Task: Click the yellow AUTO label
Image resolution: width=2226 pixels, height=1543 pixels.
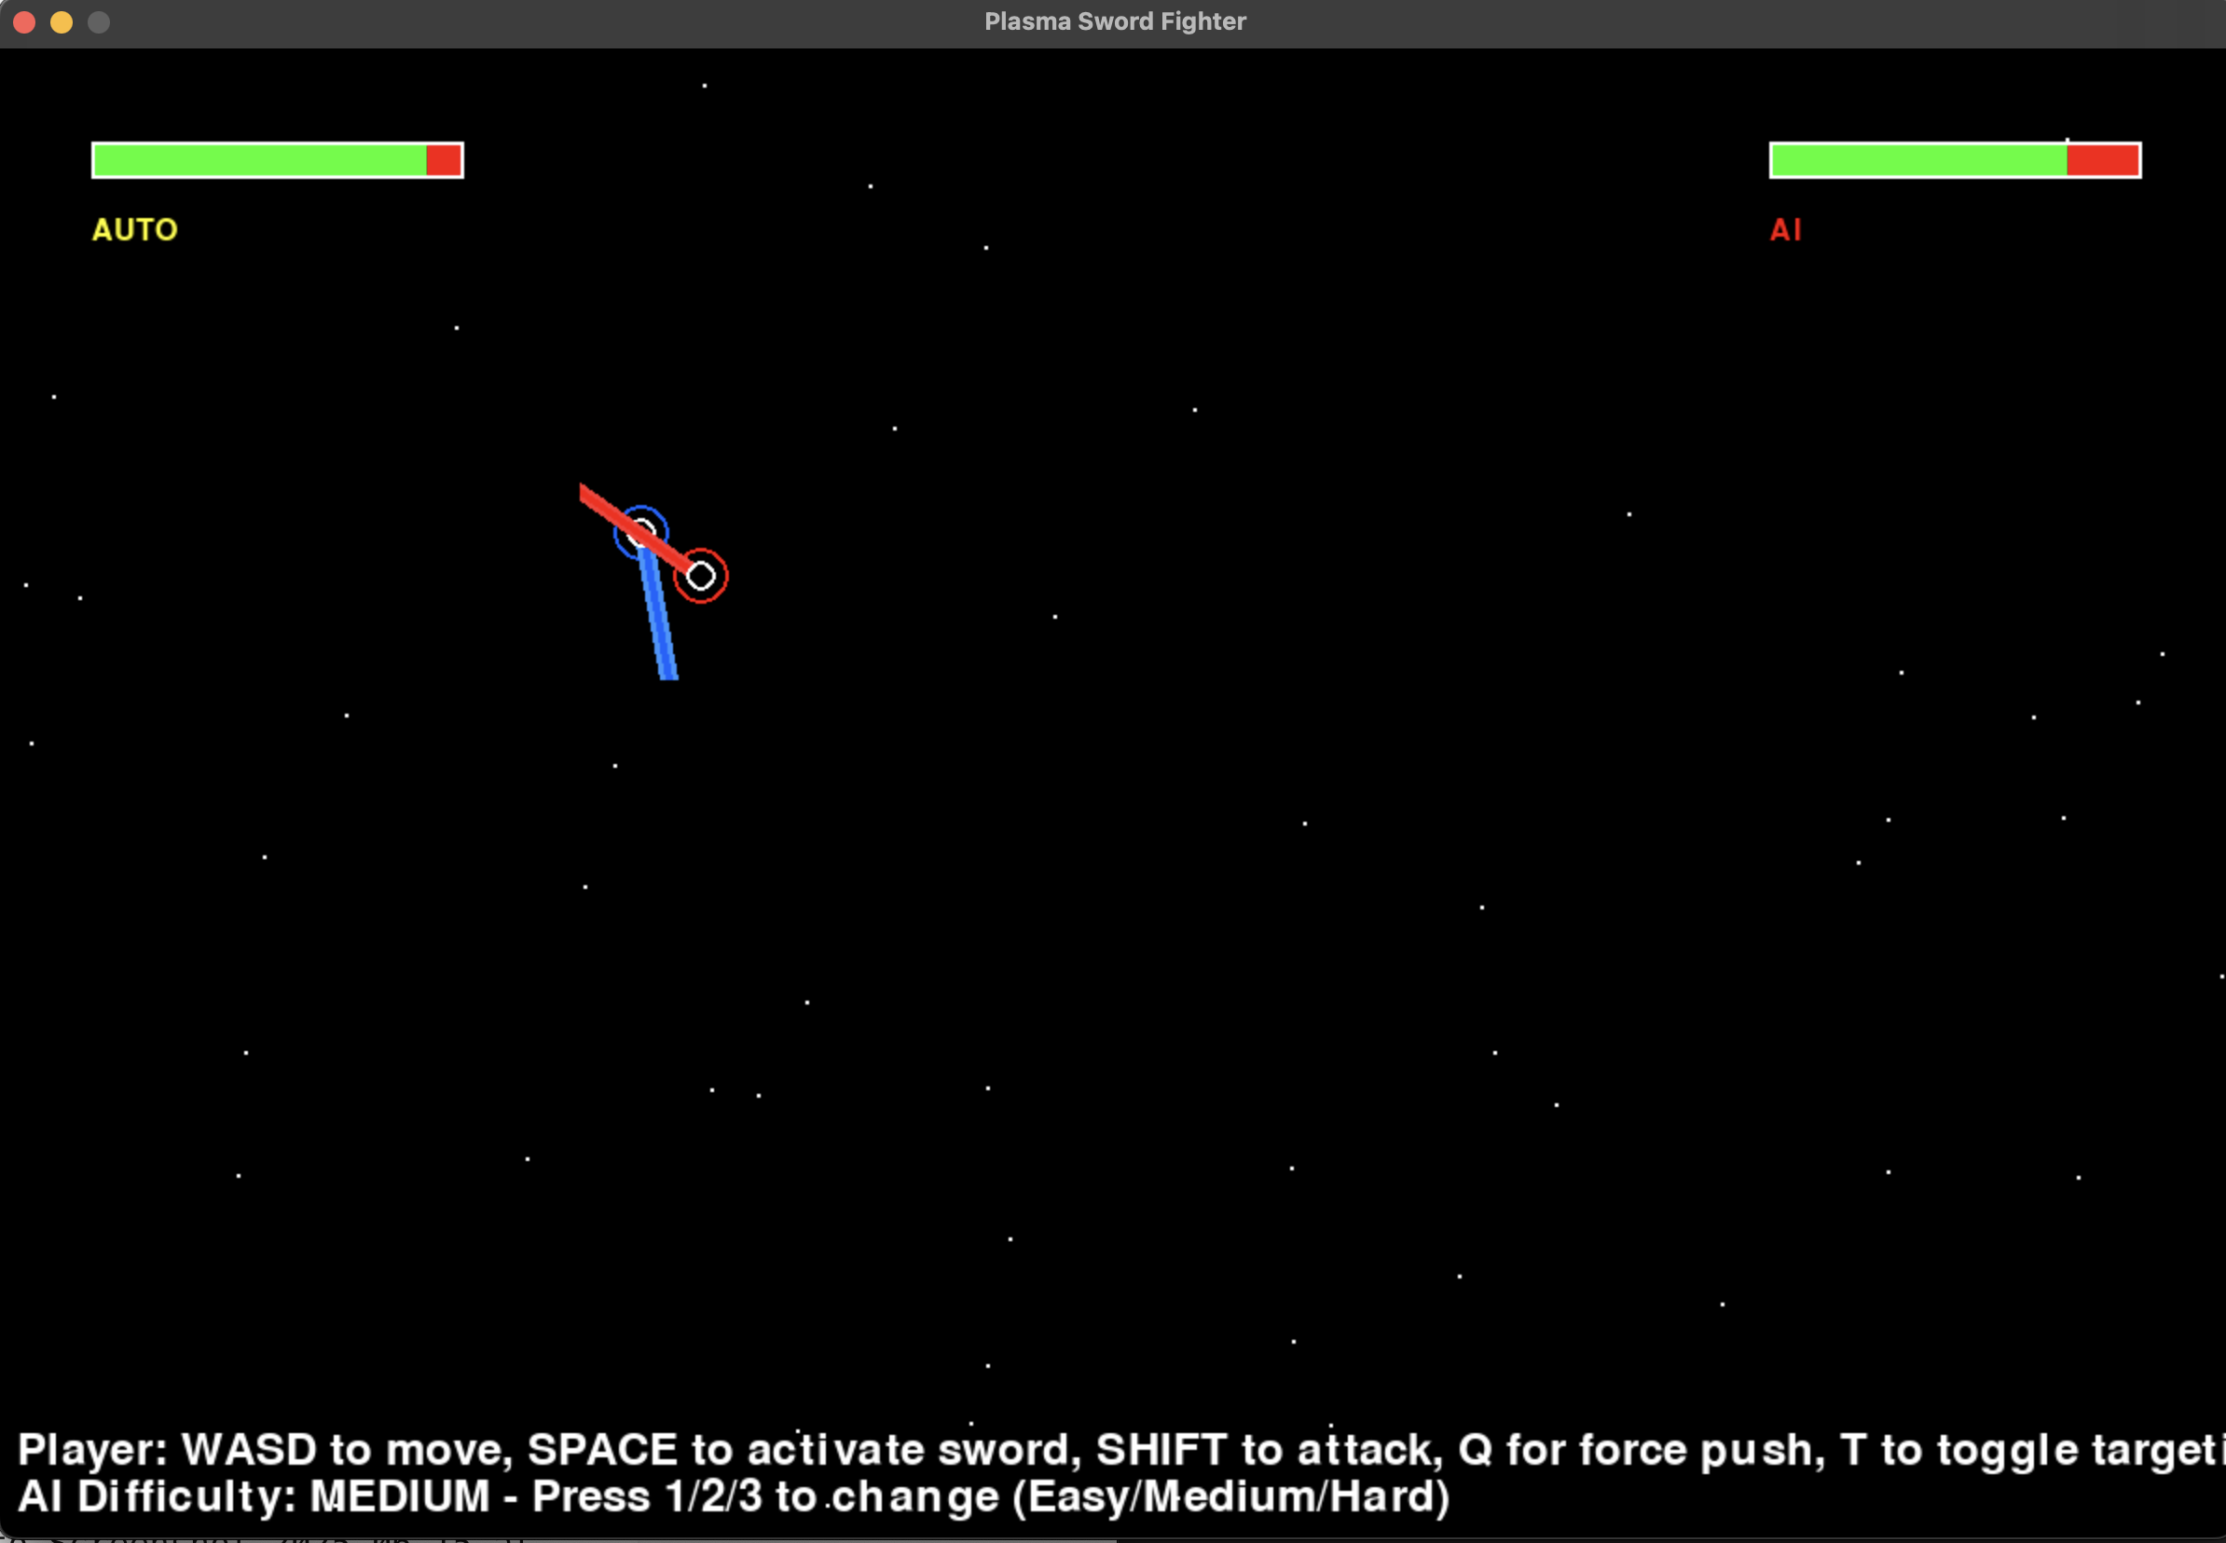Action: coord(134,230)
